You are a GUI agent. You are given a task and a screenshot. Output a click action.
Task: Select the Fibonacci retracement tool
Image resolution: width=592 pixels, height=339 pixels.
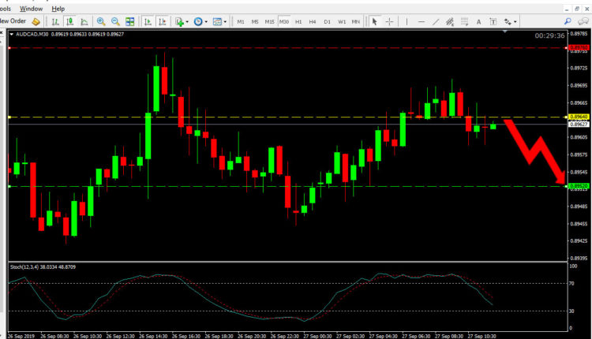coord(464,22)
